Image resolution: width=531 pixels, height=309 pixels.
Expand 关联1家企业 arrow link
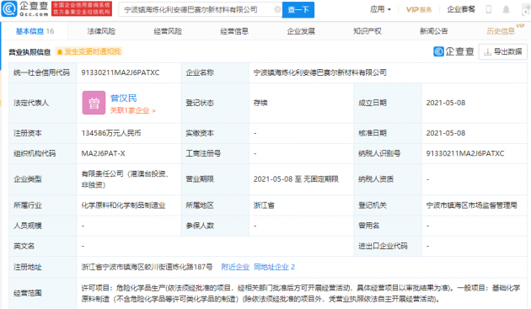(x=133, y=110)
